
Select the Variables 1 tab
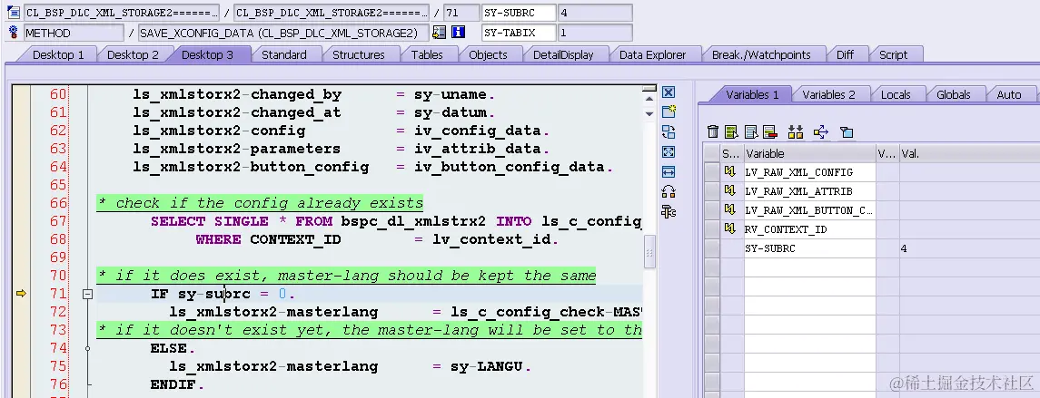pyautogui.click(x=752, y=94)
